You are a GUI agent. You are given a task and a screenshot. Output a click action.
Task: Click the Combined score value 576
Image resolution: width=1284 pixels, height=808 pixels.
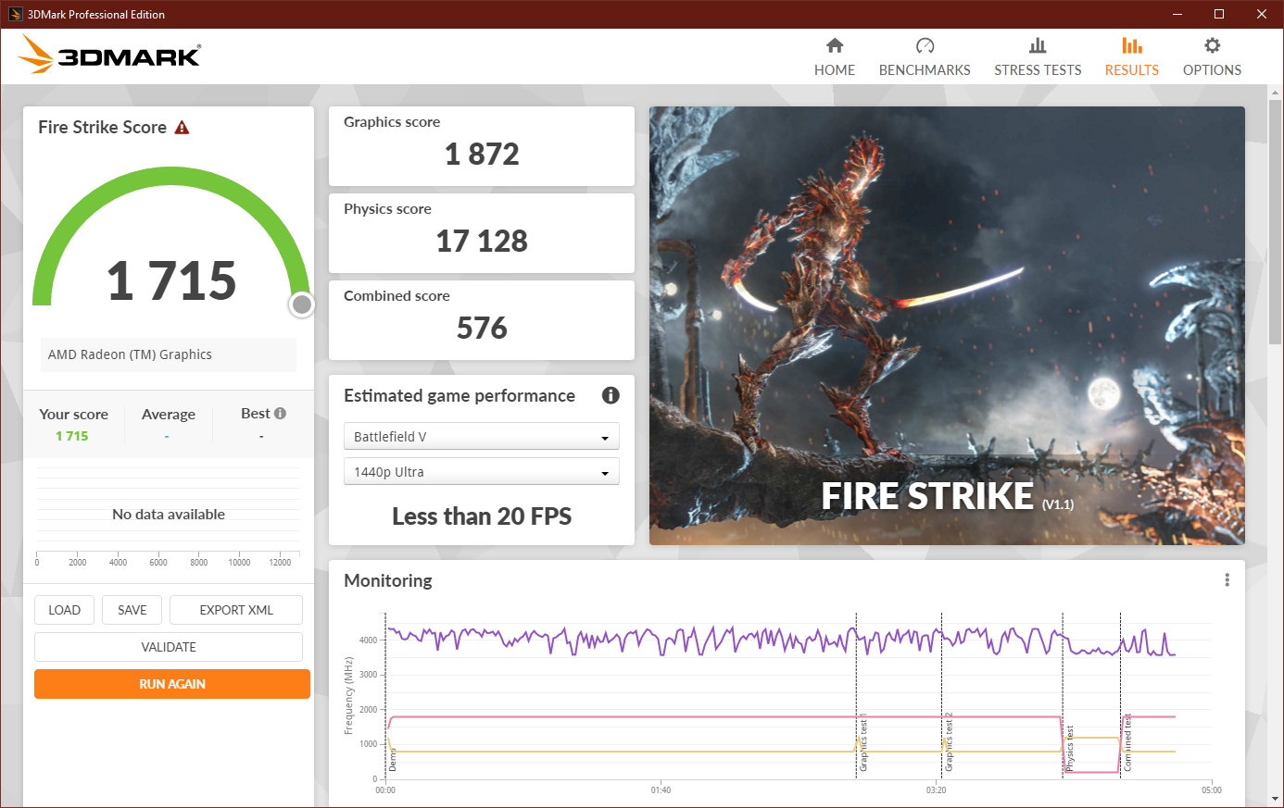482,329
